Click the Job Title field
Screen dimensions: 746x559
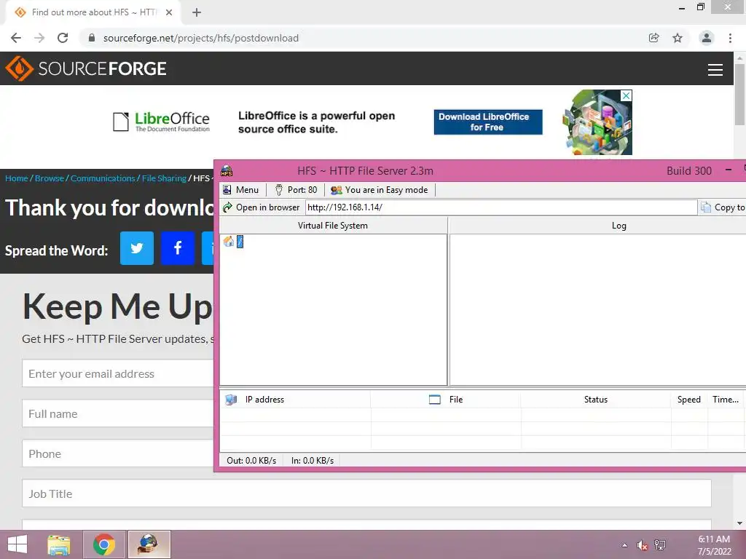367,493
